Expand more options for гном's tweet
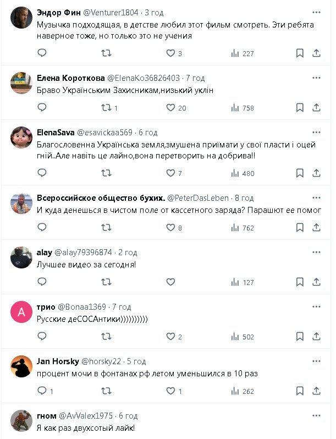The width and height of the screenshot is (336, 439). pyautogui.click(x=316, y=415)
